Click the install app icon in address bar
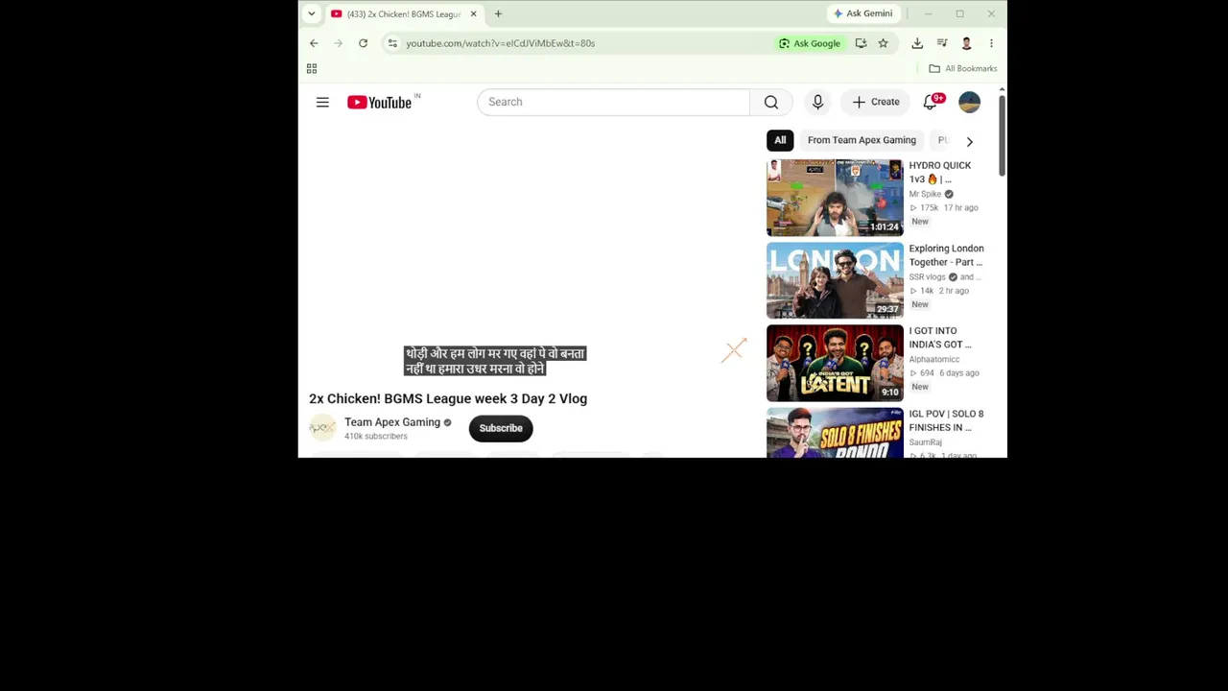This screenshot has width=1228, height=691. [x=861, y=43]
